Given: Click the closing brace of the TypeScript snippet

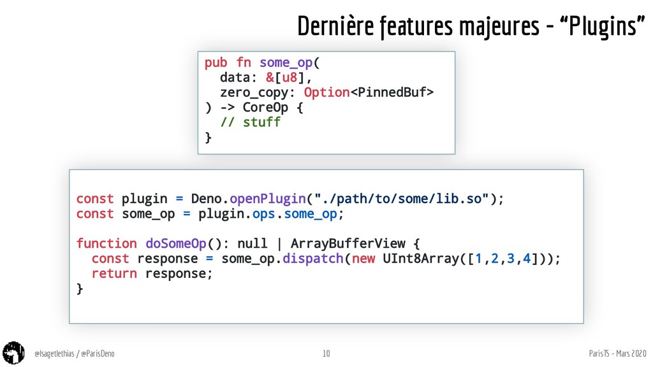Looking at the screenshot, I should 80,289.
